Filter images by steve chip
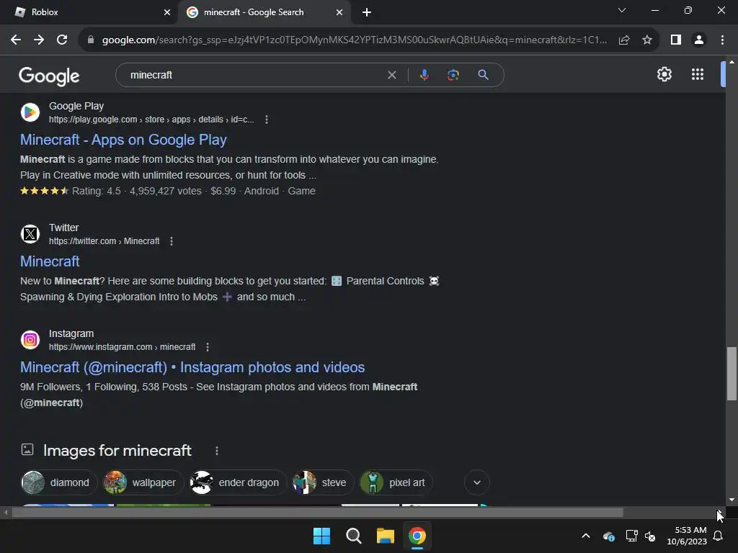738x553 pixels. point(322,482)
